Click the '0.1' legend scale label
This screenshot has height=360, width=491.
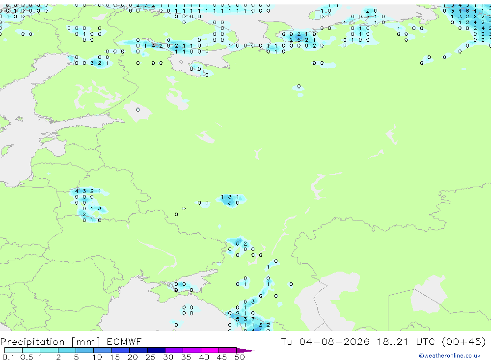(8, 357)
